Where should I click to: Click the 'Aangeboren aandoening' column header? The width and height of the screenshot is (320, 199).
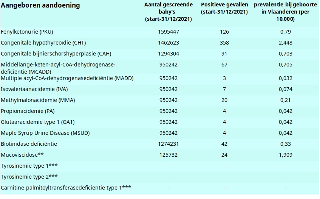[x=40, y=5]
